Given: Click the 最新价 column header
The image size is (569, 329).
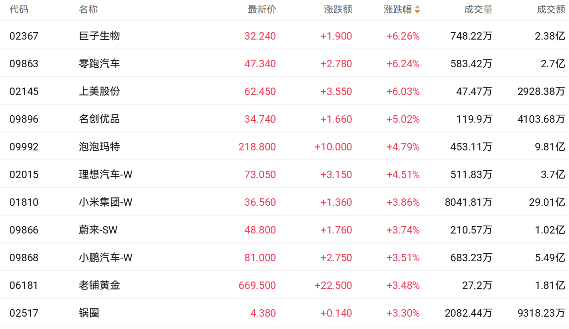Looking at the screenshot, I should point(262,10).
